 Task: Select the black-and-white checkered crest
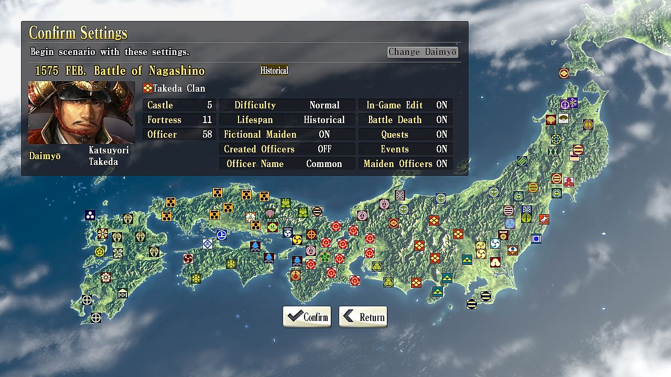[399, 195]
